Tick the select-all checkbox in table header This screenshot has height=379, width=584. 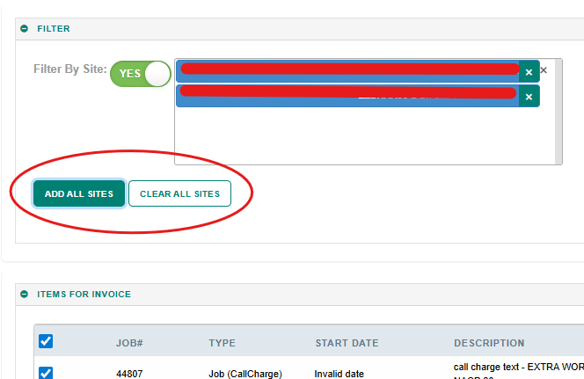click(x=46, y=341)
